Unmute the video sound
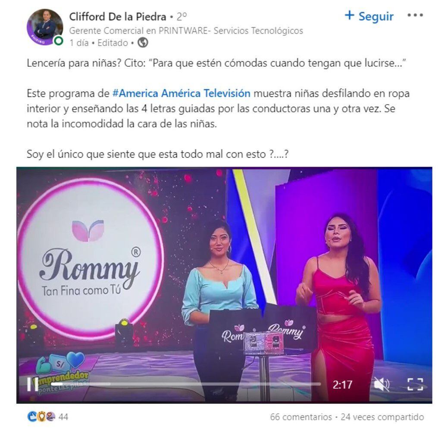 [x=381, y=384]
